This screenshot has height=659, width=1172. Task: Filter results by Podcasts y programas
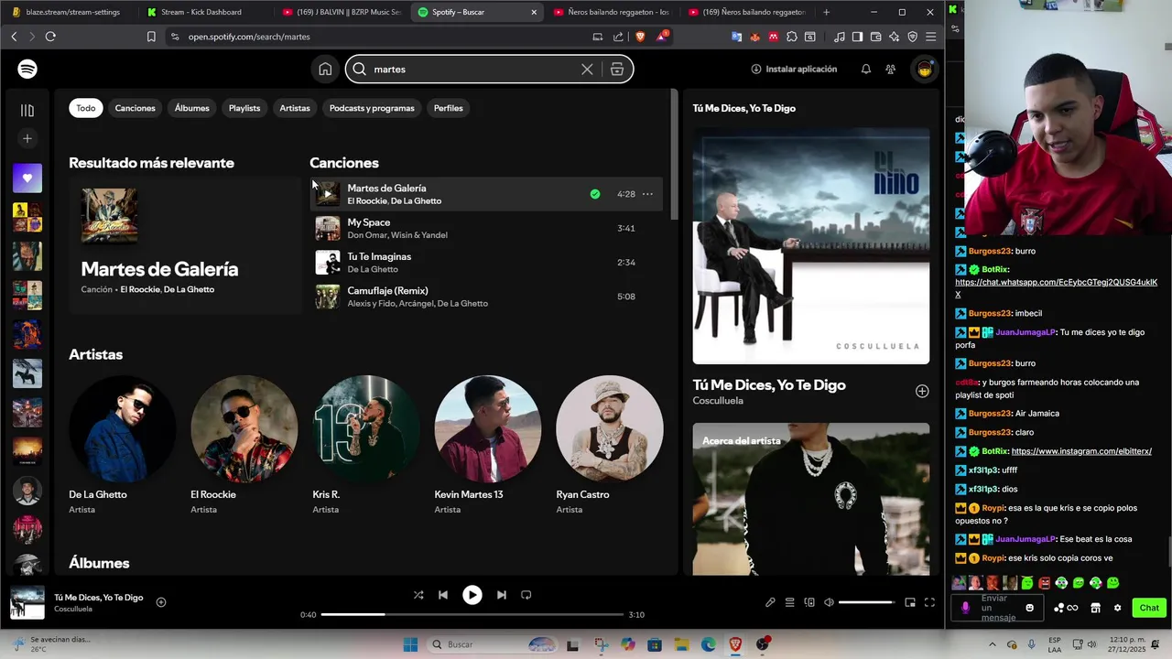tap(372, 108)
